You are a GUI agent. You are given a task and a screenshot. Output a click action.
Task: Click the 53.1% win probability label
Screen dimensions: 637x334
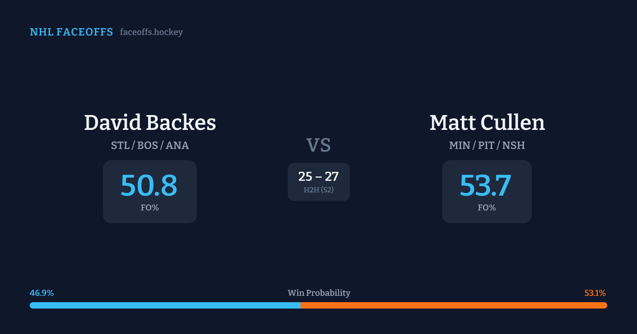(595, 293)
